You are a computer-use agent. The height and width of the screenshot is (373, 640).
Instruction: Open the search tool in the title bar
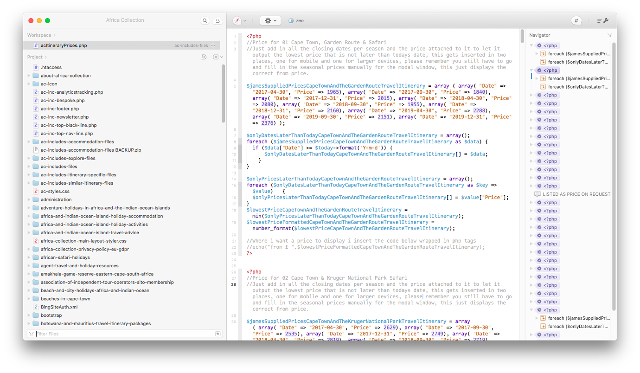tap(205, 20)
